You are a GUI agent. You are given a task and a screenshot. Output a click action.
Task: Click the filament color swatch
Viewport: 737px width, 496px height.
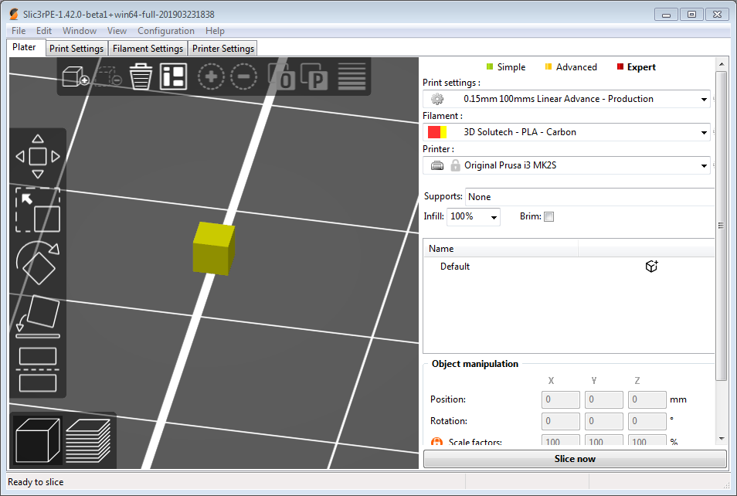pos(436,132)
